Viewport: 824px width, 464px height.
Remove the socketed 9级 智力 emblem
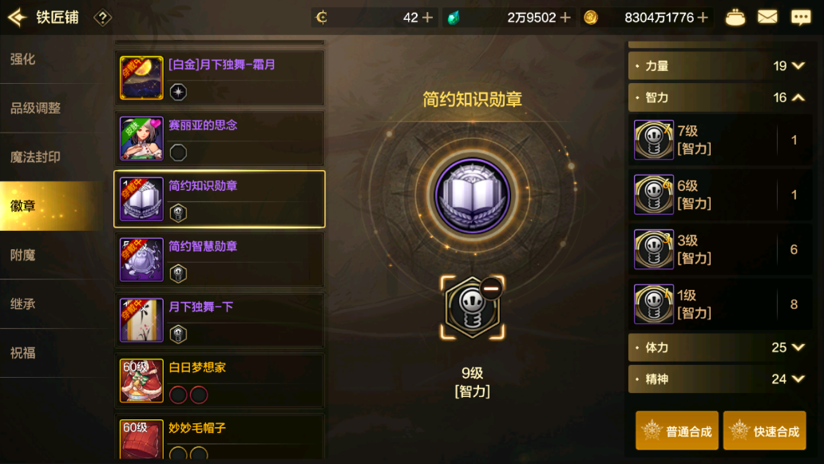tap(491, 288)
